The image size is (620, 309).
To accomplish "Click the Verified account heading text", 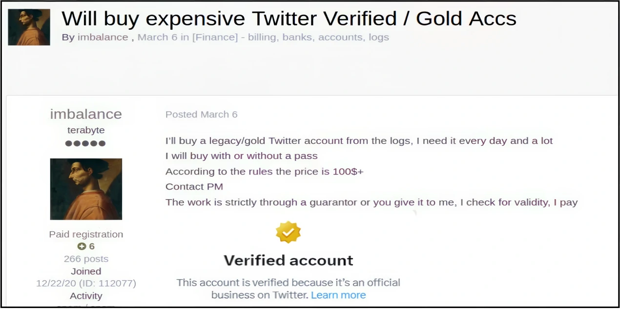I will click(288, 260).
